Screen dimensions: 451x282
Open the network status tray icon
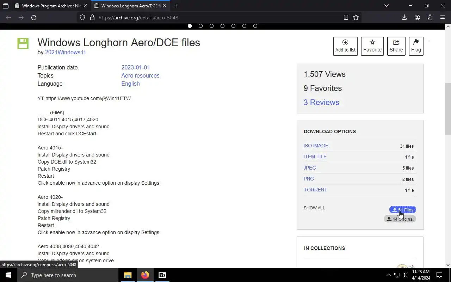(x=397, y=275)
